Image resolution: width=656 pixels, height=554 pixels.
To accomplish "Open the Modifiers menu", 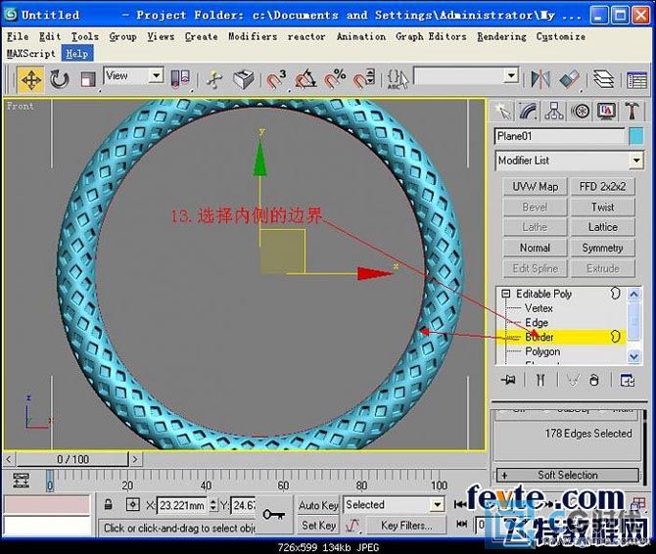I will (253, 37).
